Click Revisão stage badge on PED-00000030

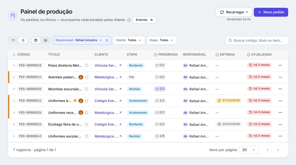pyautogui.click(x=135, y=89)
